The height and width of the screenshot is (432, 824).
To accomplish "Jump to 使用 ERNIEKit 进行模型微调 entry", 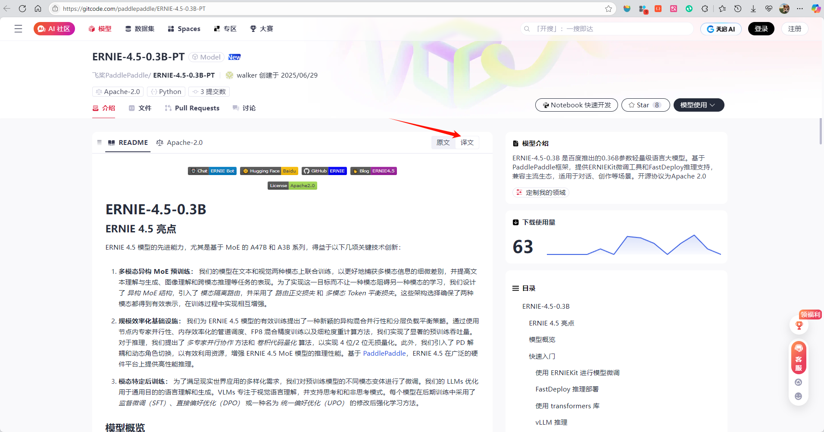I will pyautogui.click(x=577, y=373).
